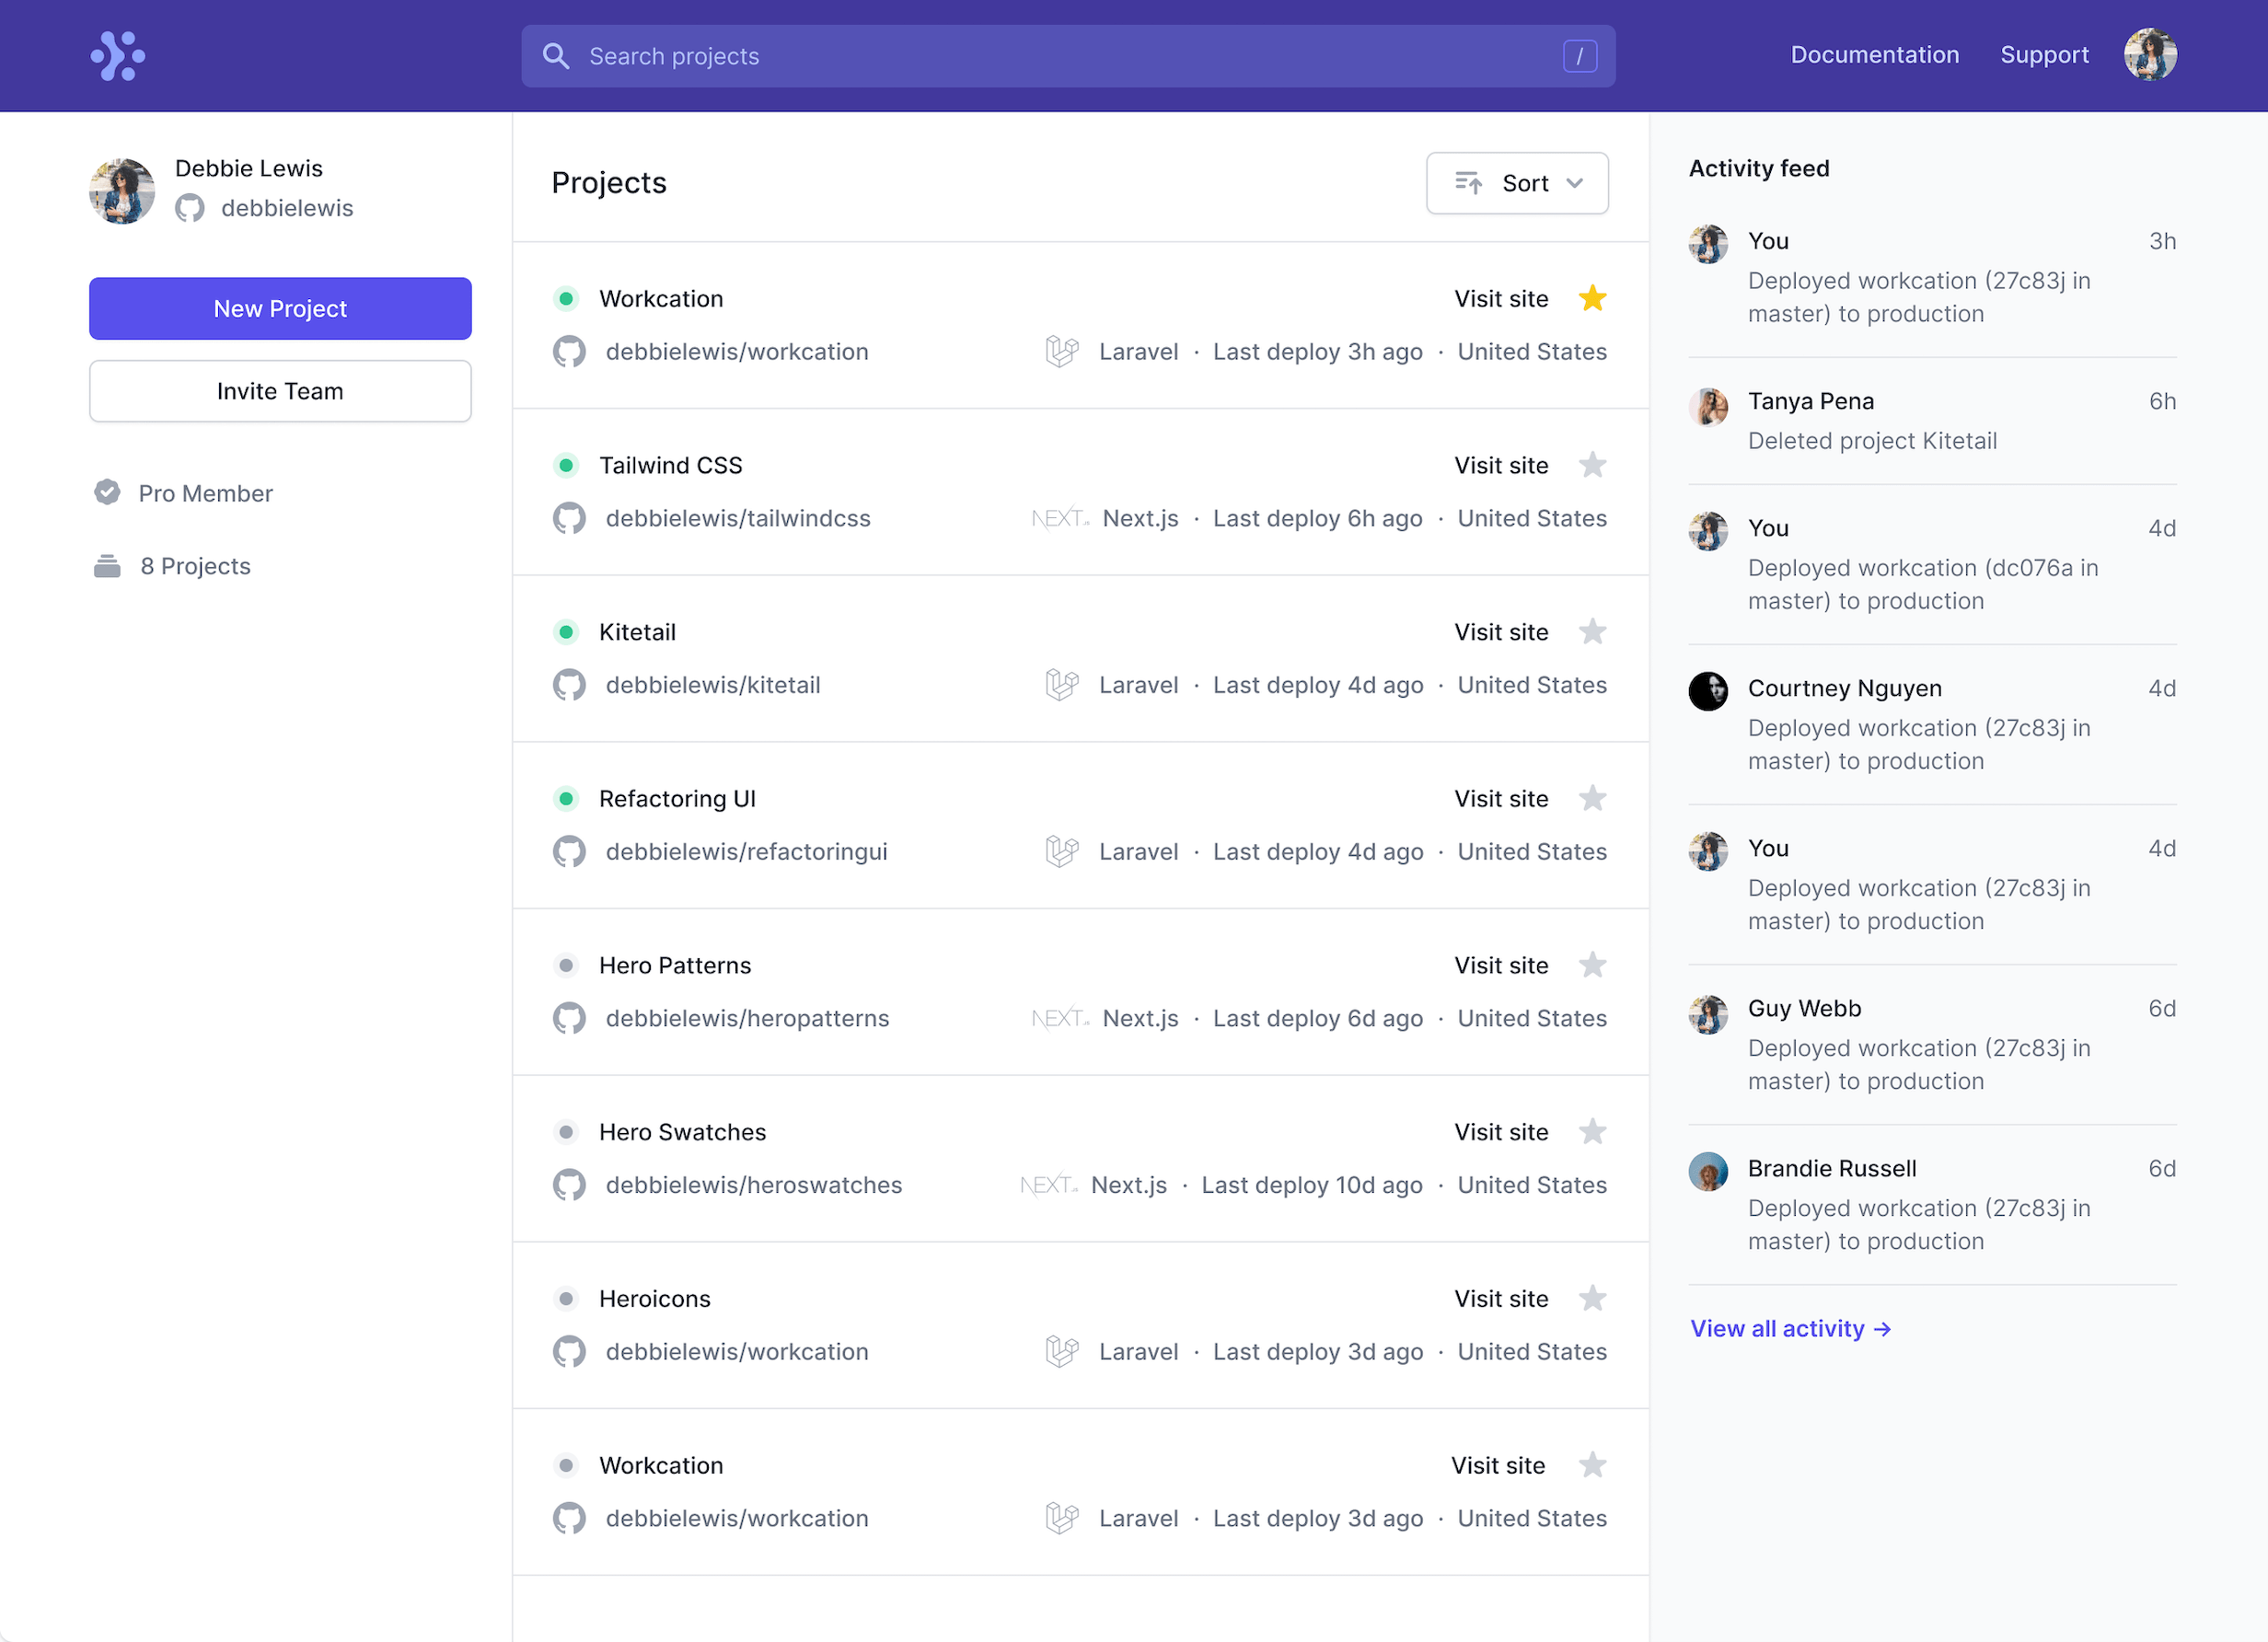The image size is (2268, 1642).
Task: Click the 8 Projects archive icon
Action: (107, 565)
